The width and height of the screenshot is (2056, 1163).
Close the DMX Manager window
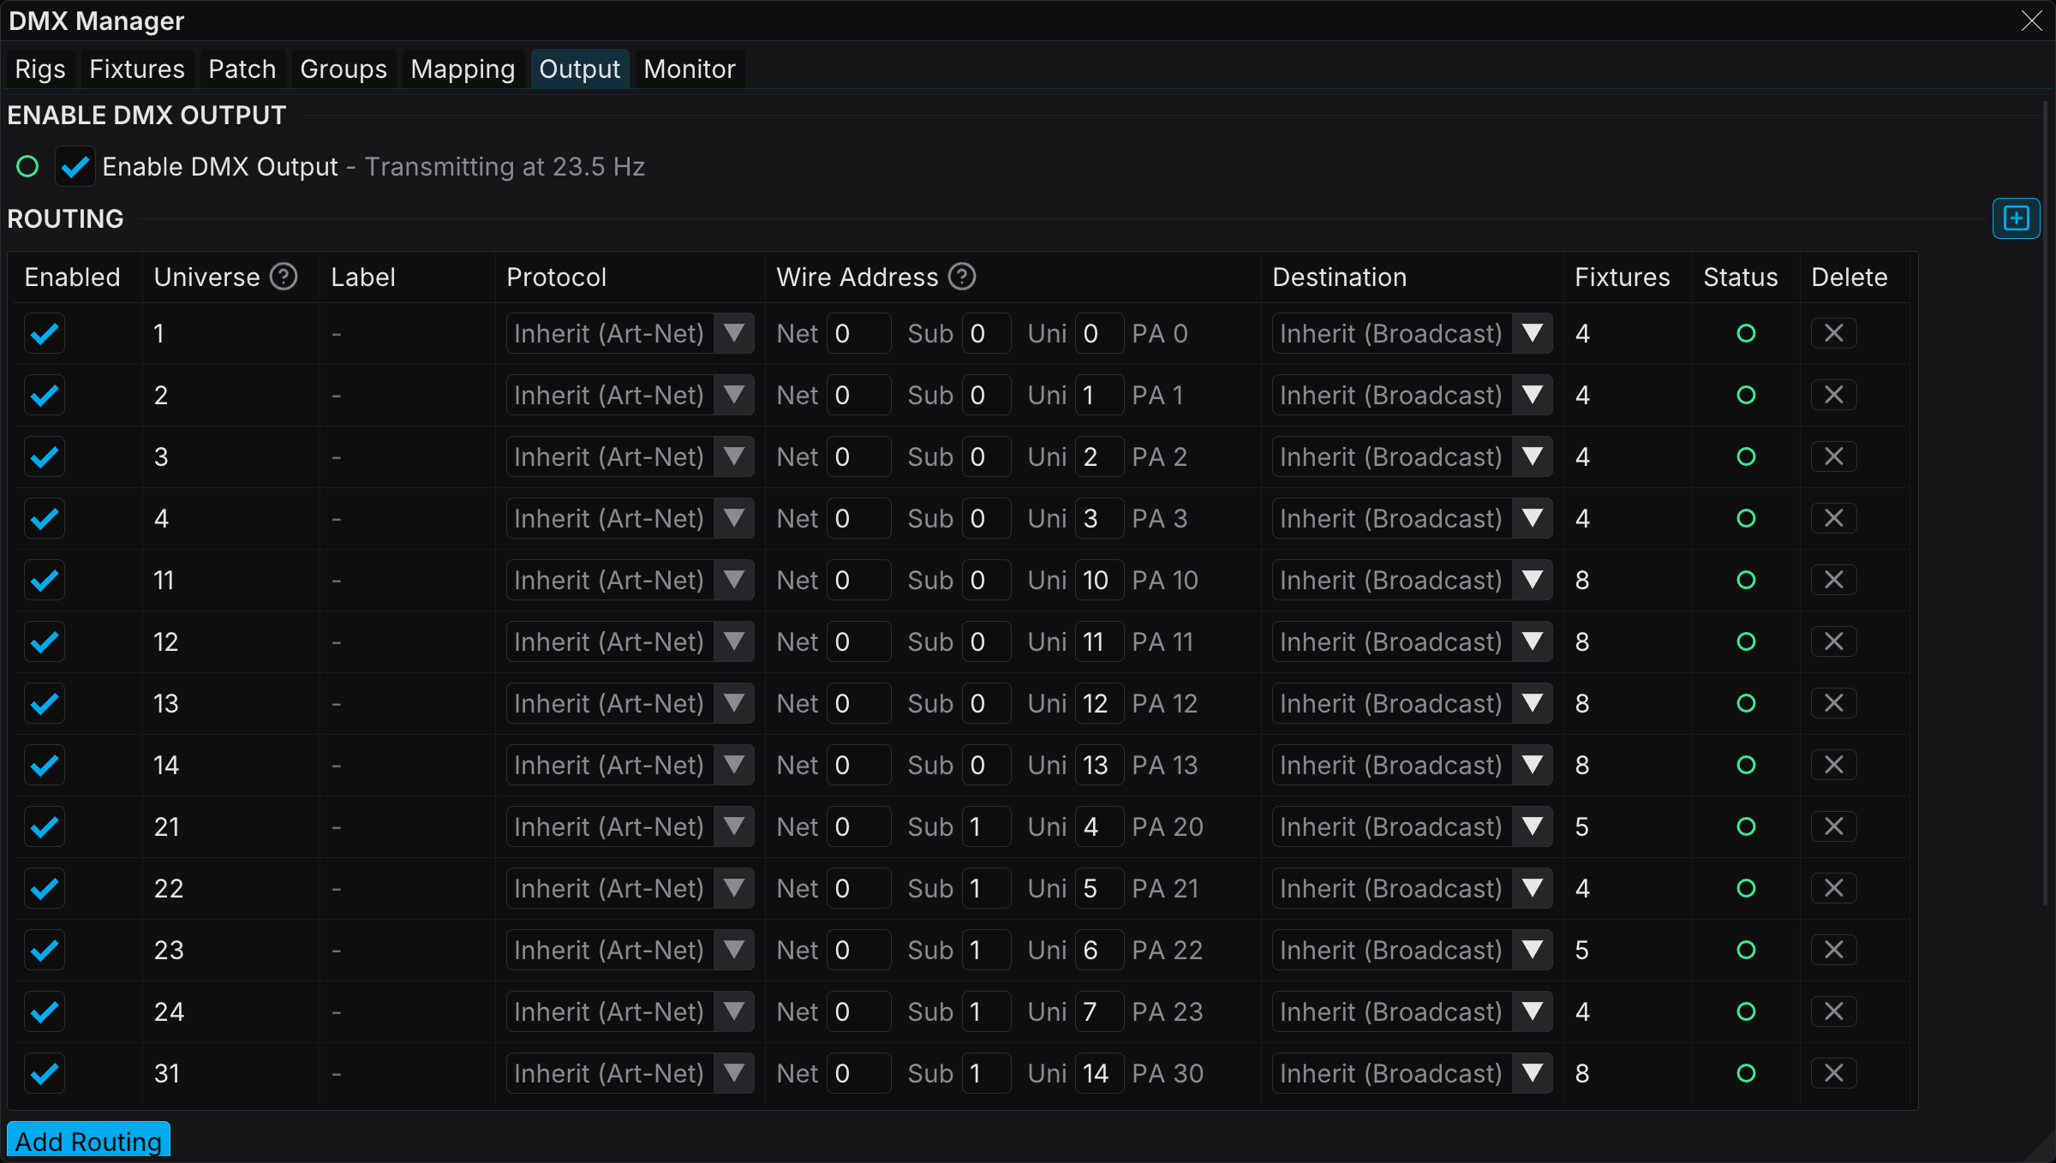click(2031, 21)
